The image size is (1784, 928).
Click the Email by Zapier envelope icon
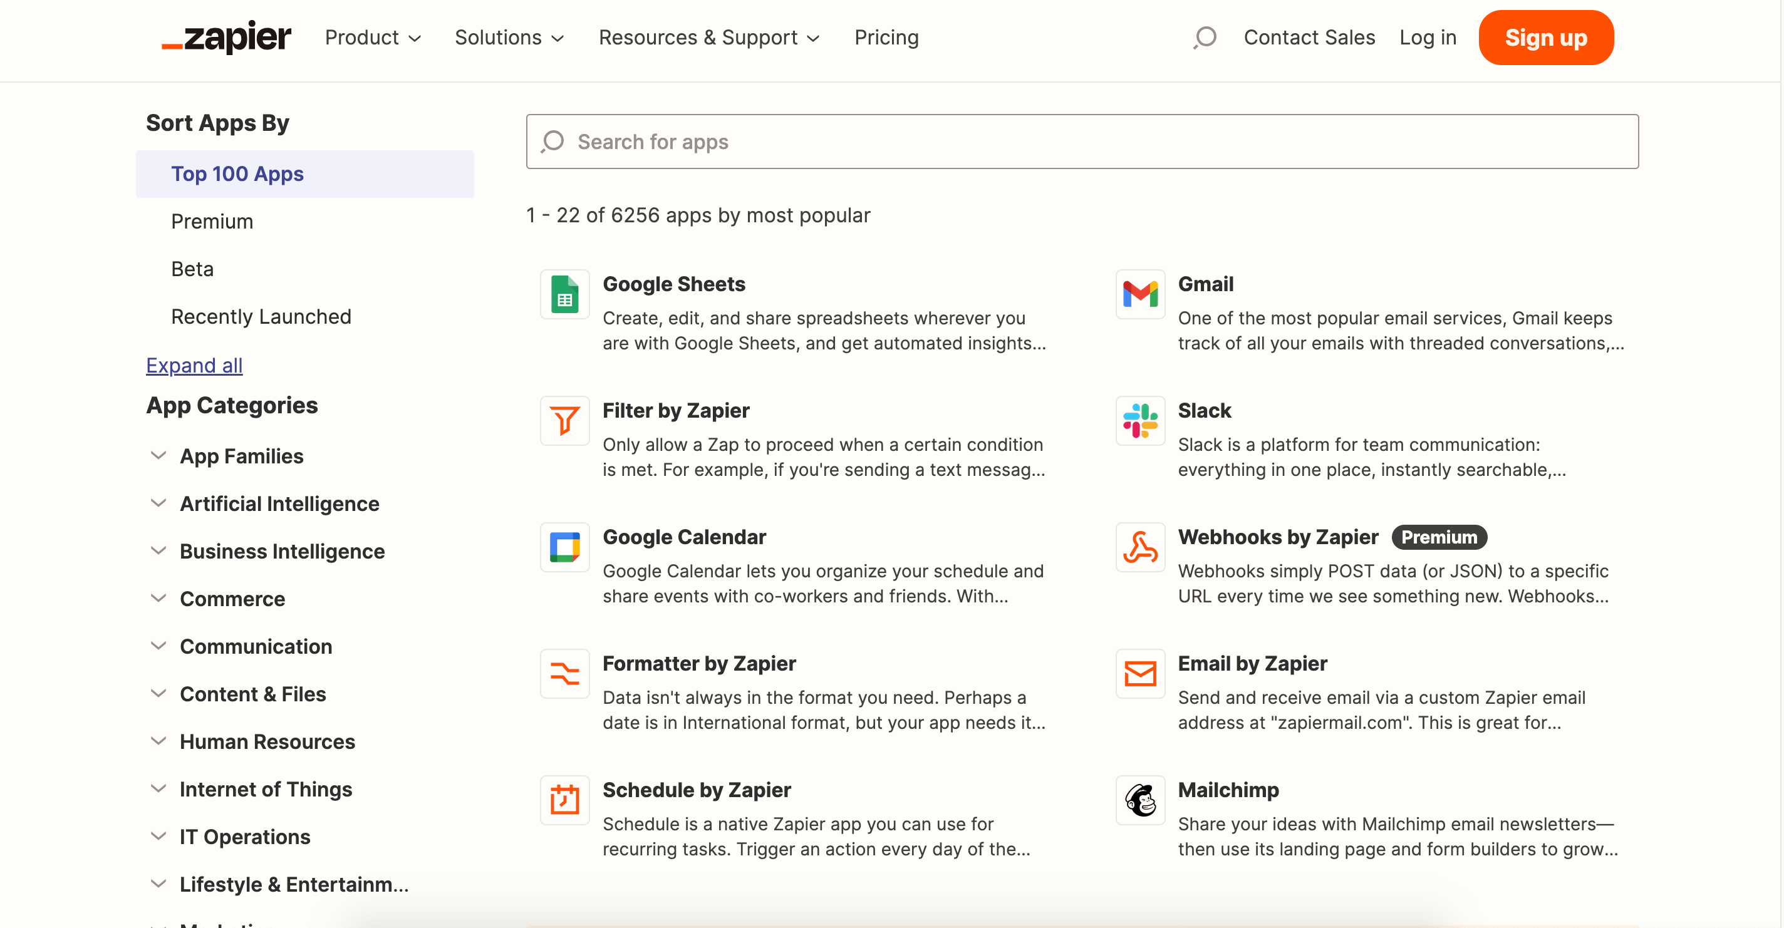point(1140,673)
